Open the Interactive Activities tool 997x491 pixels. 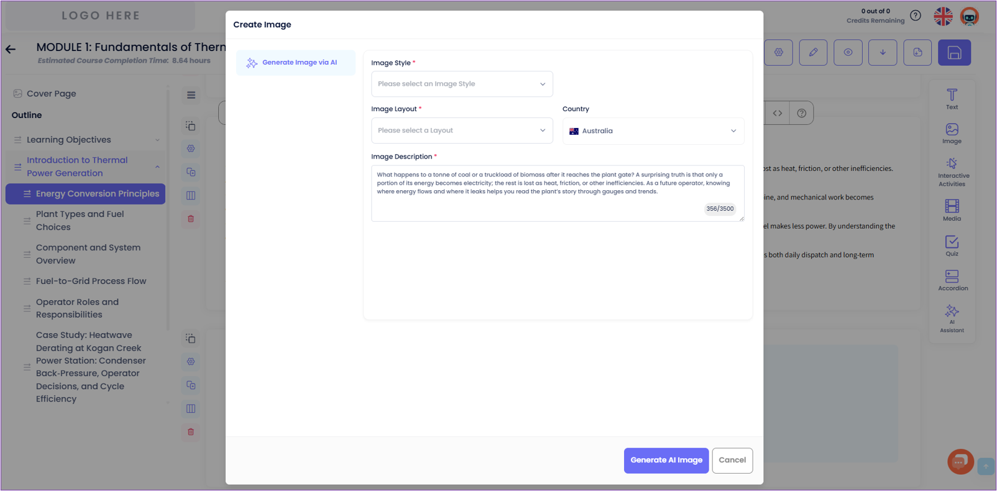[952, 171]
